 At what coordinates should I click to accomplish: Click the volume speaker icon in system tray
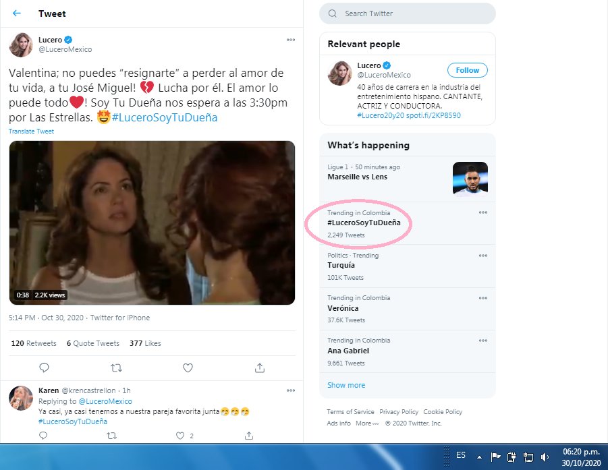point(545,457)
